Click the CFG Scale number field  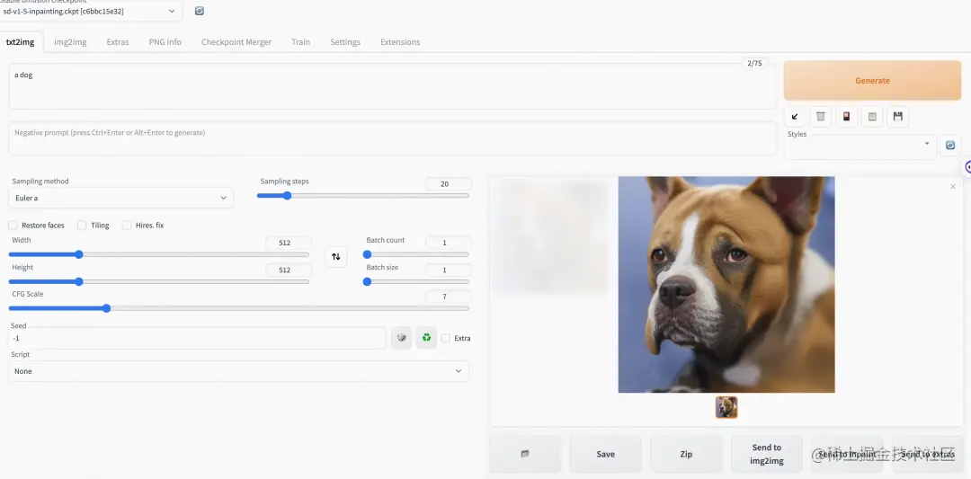tap(449, 297)
